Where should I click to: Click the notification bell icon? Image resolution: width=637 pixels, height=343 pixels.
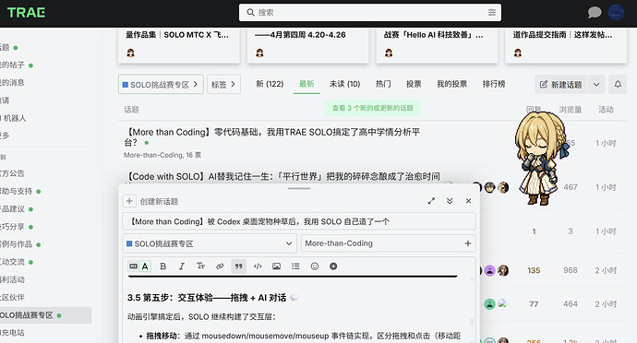tap(618, 85)
